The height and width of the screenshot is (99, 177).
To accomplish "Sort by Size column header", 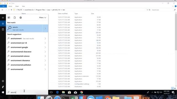I will (93, 13).
